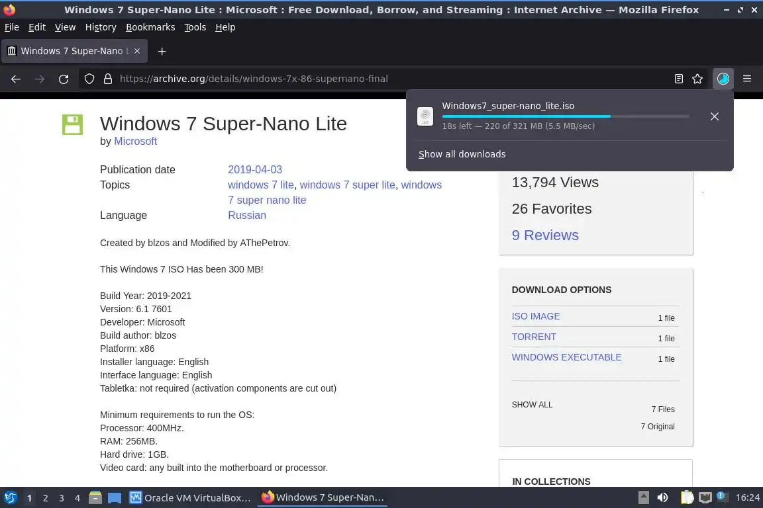Screen dimensions: 763x508
Task: Open a new tab with plus button
Action: tap(162, 51)
